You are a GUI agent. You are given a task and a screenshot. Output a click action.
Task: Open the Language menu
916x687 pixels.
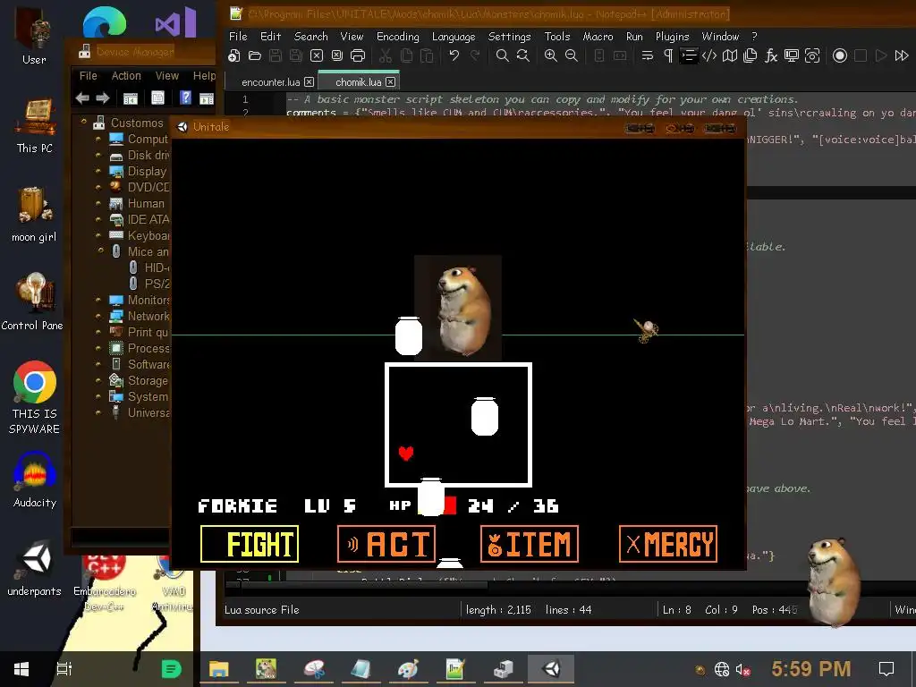(x=454, y=36)
